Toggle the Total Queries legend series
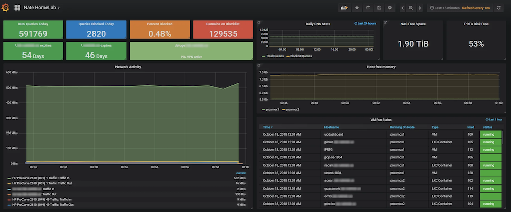Viewport: 511px width, 212px height. (276, 56)
